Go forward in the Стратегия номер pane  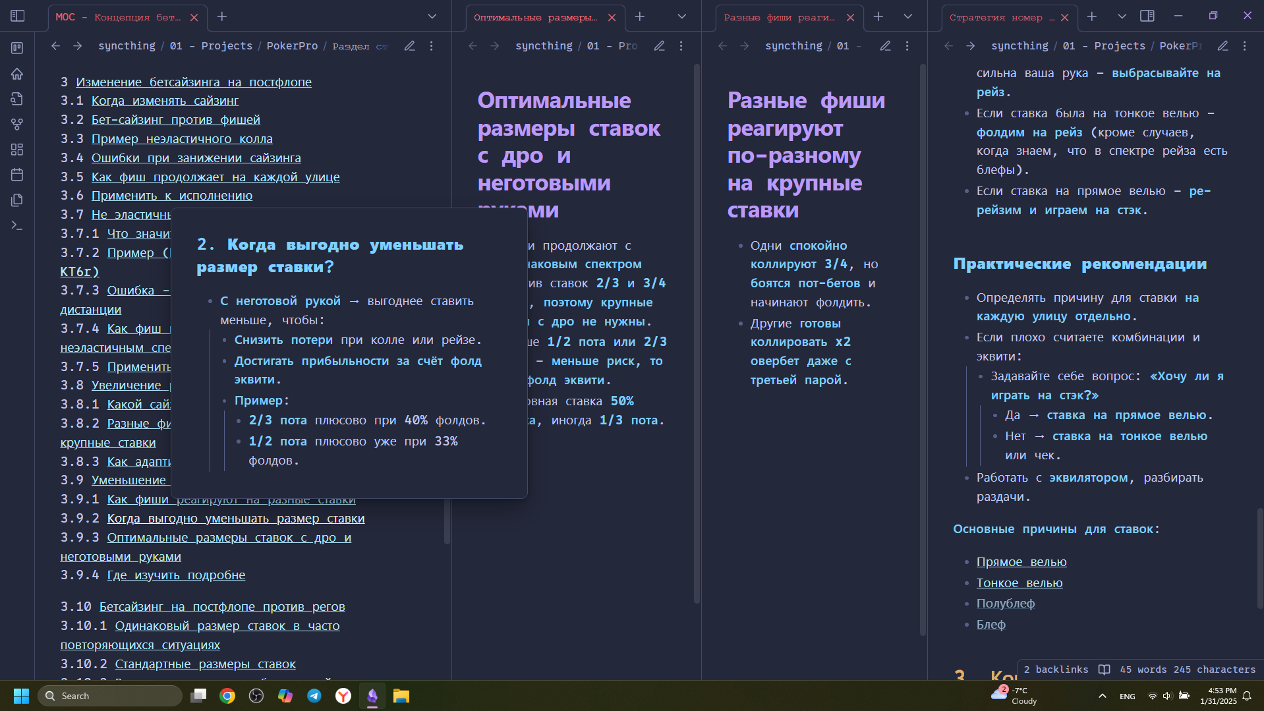click(x=970, y=45)
